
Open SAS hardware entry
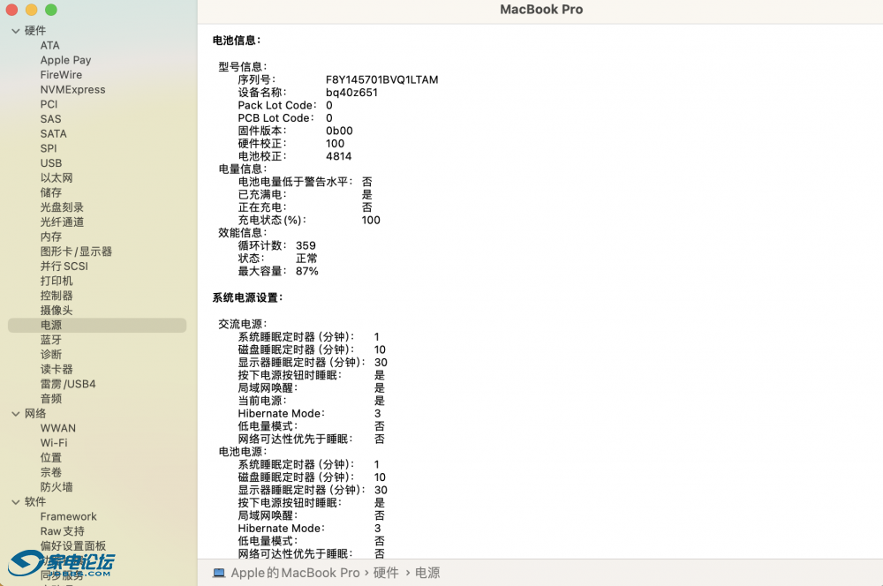pyautogui.click(x=50, y=119)
